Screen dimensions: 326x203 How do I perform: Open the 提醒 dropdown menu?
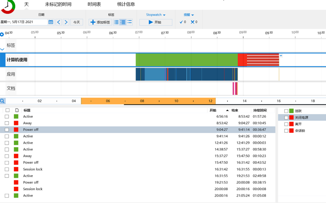pos(188,15)
